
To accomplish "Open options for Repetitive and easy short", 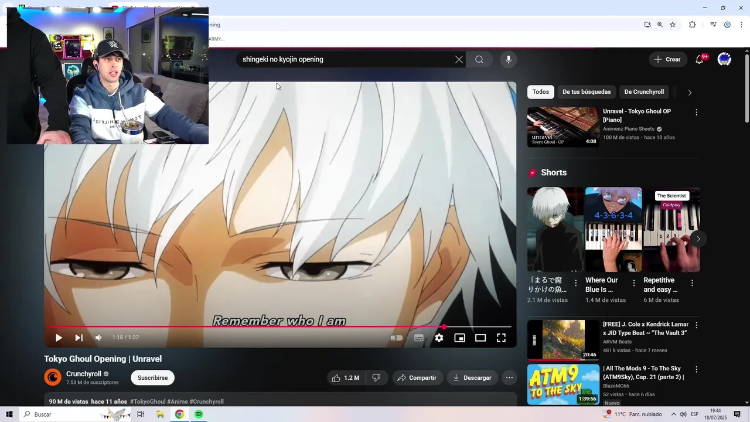I will coord(692,283).
